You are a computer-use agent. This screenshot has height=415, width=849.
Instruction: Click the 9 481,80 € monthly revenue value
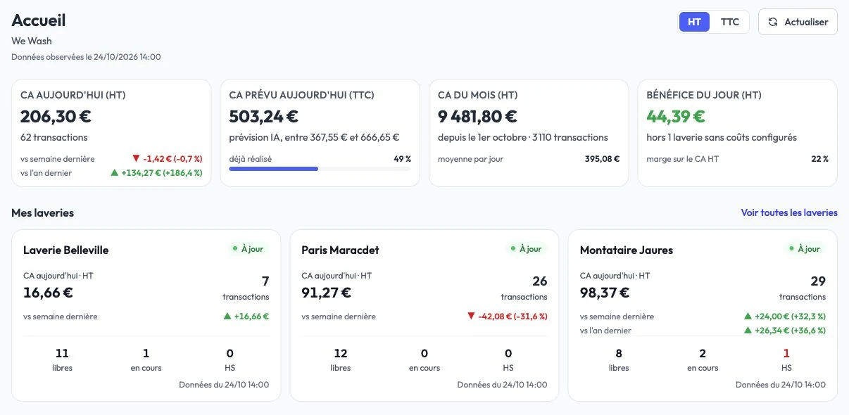tap(478, 117)
